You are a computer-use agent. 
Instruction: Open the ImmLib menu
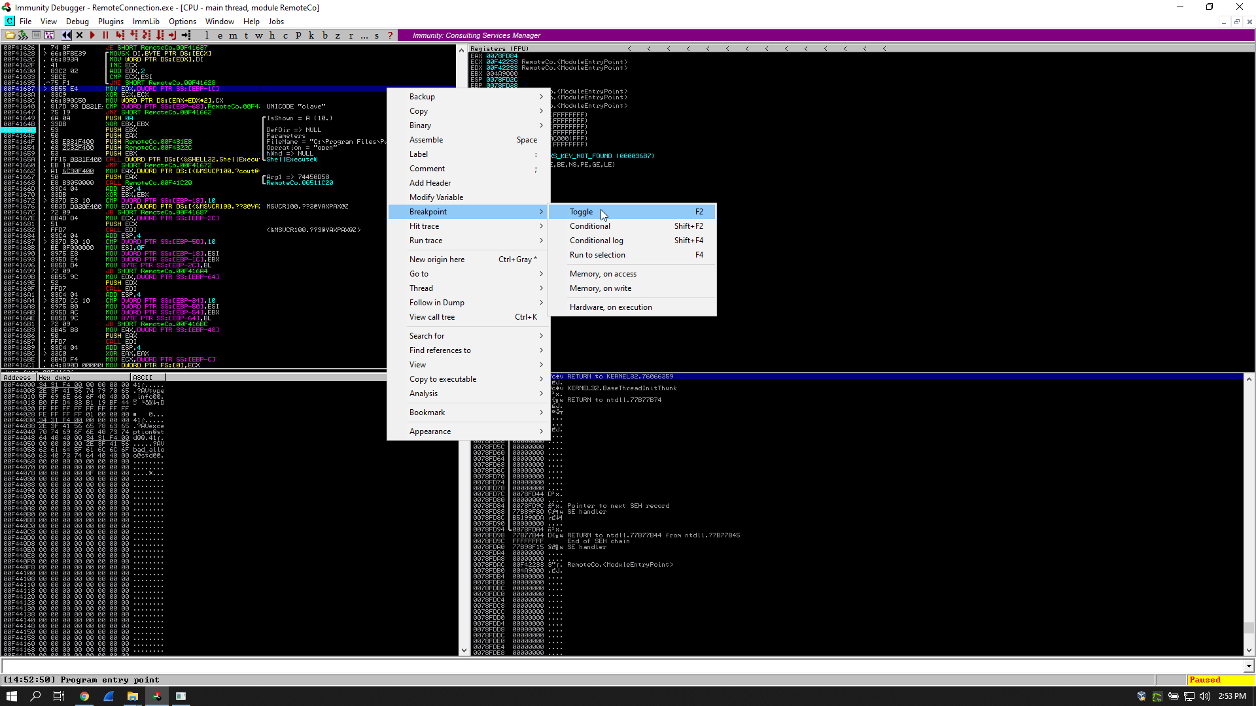(x=146, y=22)
